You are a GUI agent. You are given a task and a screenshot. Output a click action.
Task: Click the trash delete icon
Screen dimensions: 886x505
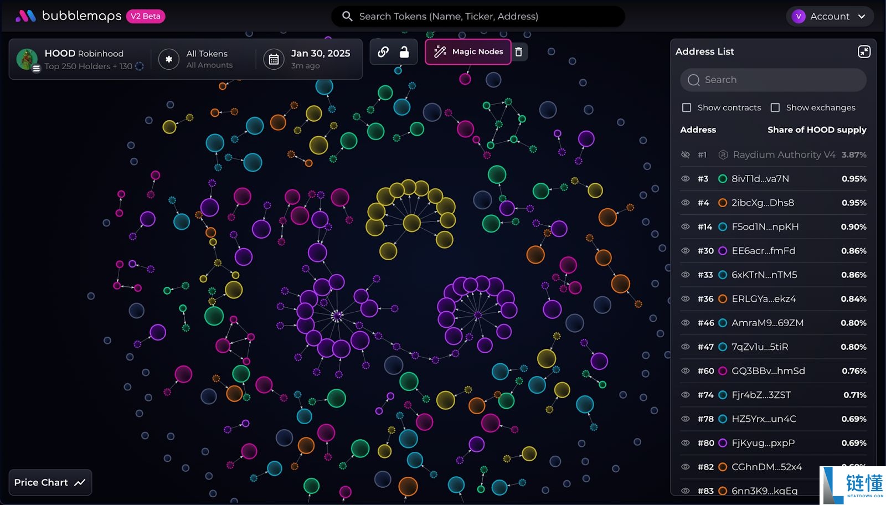(519, 51)
